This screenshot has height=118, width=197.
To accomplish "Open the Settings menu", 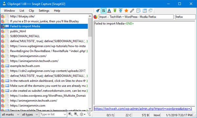I will [44, 11].
